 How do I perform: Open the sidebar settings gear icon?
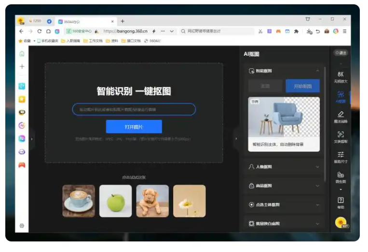click(x=22, y=226)
